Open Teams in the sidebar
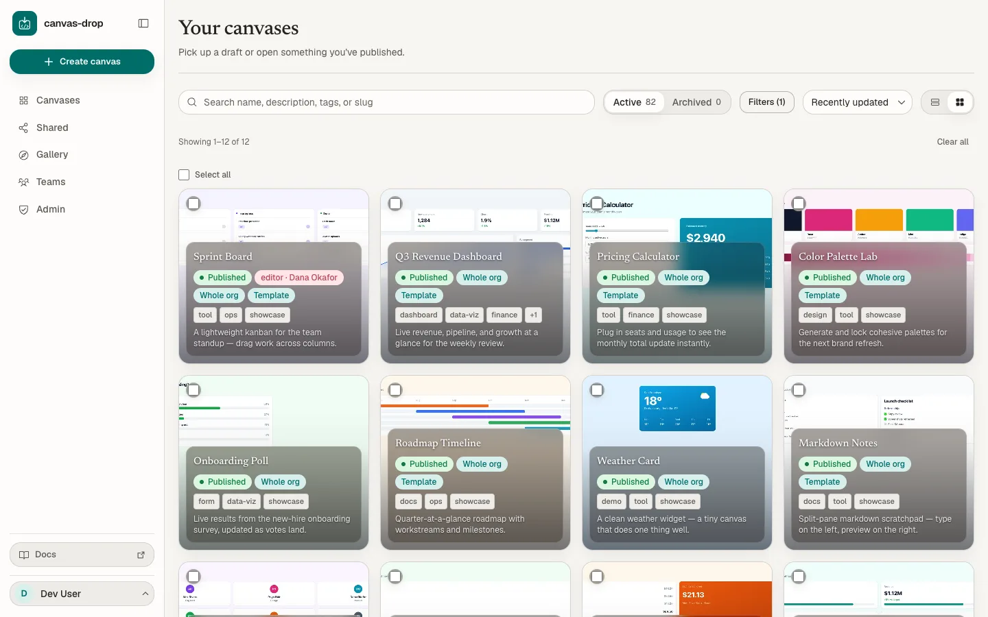 (82, 182)
